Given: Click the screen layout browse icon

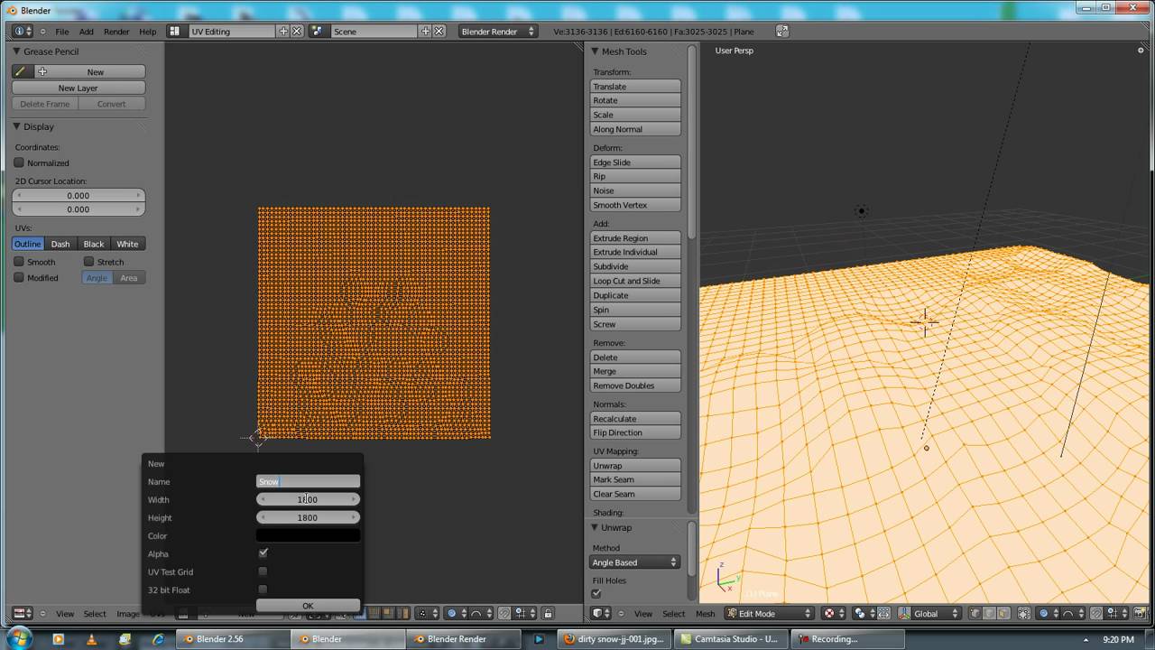Looking at the screenshot, I should click(179, 31).
